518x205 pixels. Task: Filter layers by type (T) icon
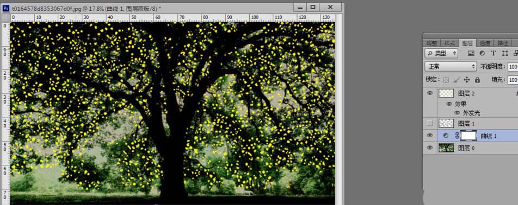493,53
